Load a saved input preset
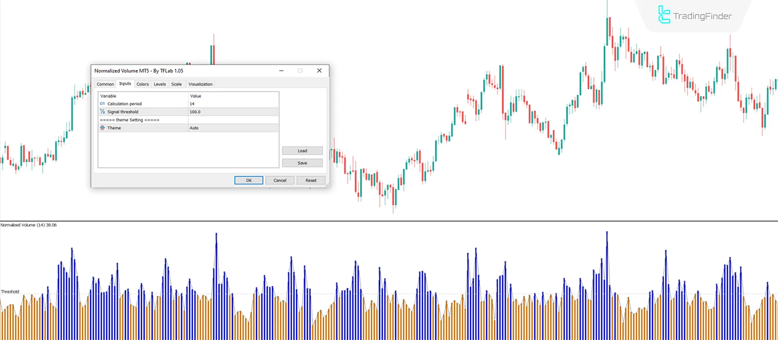The image size is (778, 340). pos(302,151)
